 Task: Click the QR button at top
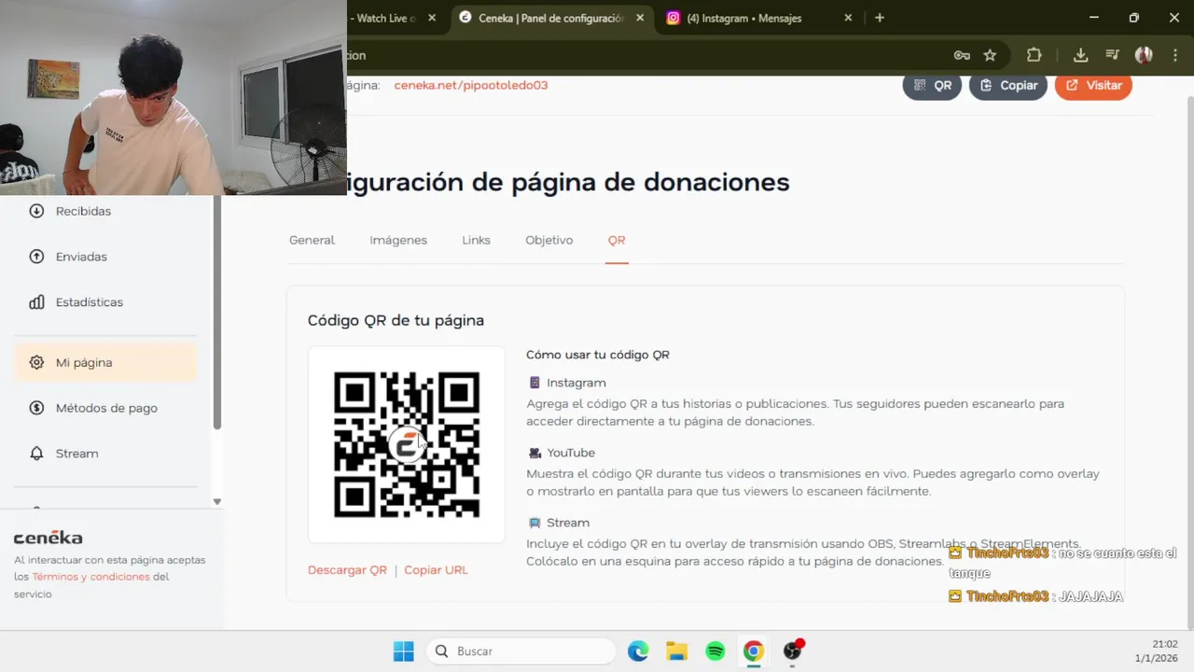tap(932, 85)
